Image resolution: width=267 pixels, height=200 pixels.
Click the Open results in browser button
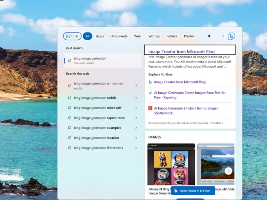pyautogui.click(x=193, y=191)
